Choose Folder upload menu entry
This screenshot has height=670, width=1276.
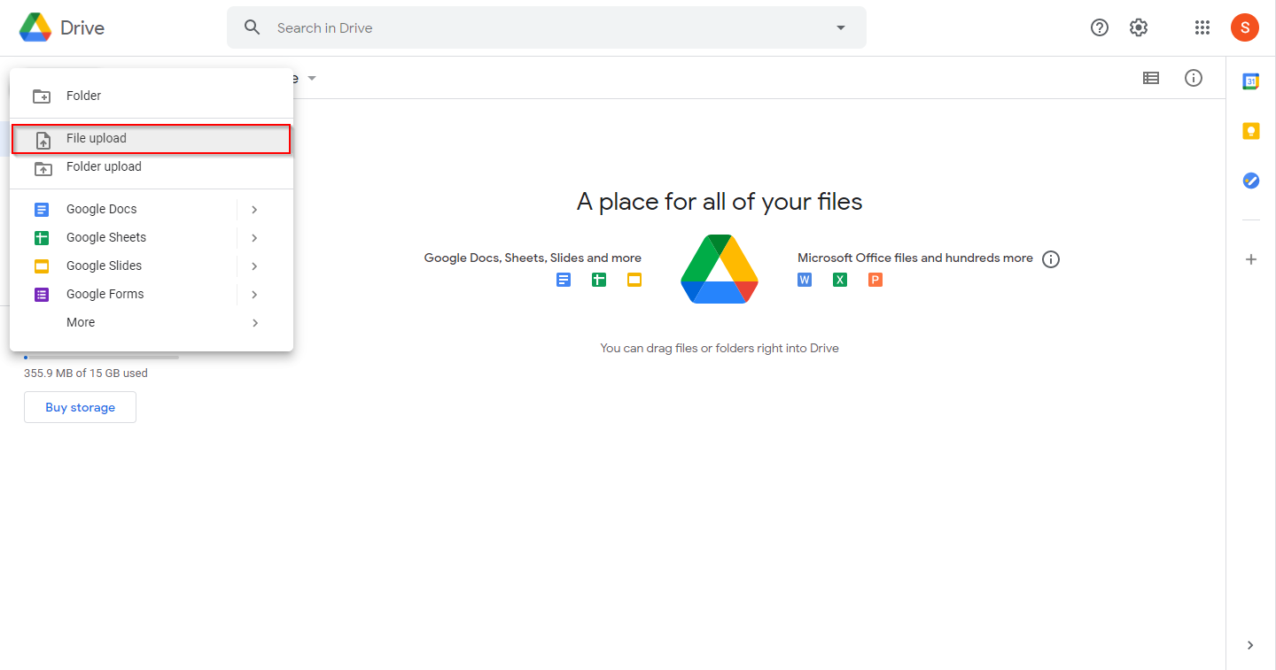[x=152, y=167]
